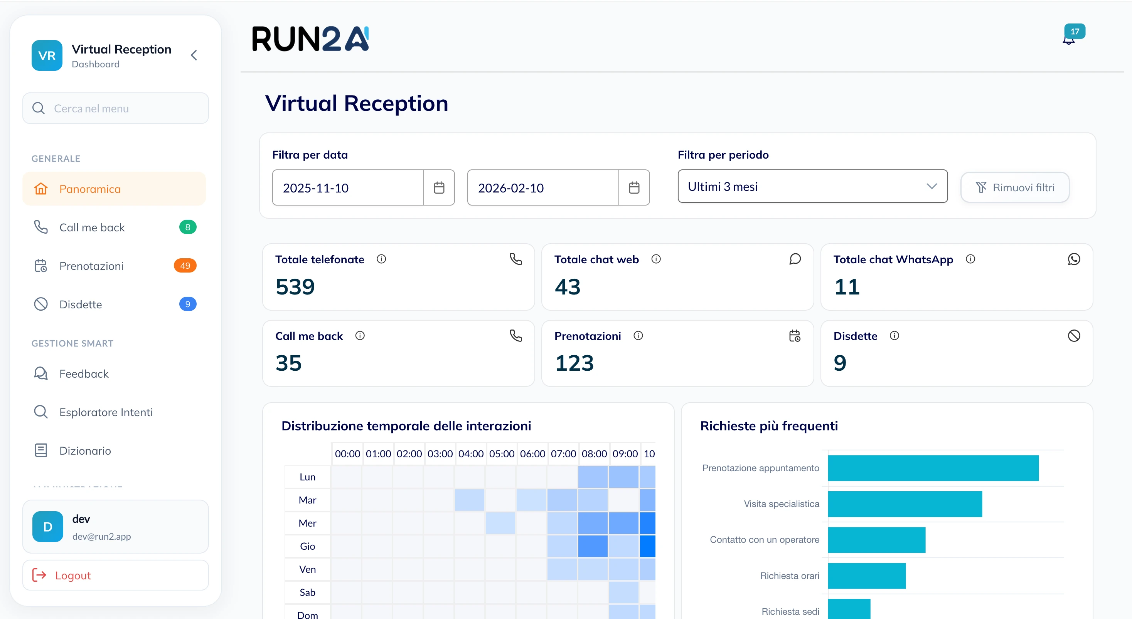Select the Esploratore Intenti search icon
Viewport: 1132px width, 619px height.
(41, 412)
